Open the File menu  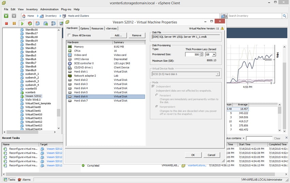tap(6, 9)
